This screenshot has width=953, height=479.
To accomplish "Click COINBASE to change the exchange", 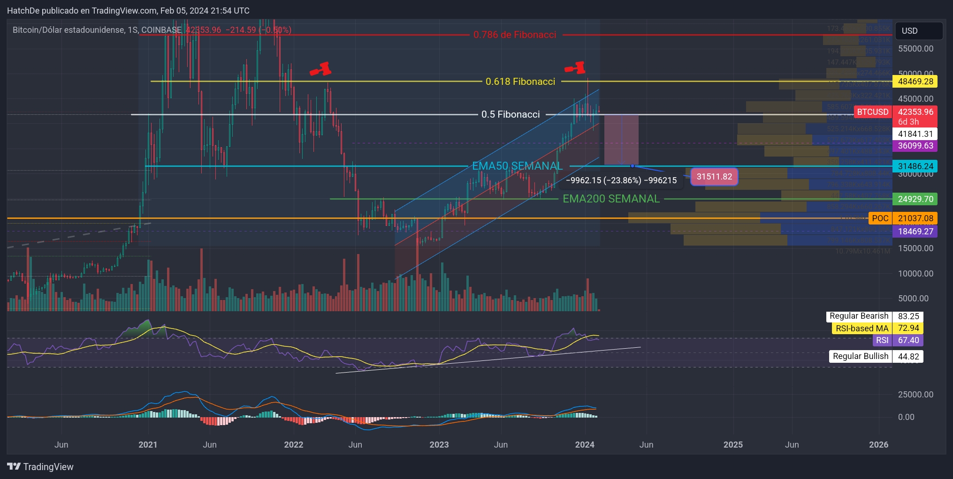I will pos(161,30).
